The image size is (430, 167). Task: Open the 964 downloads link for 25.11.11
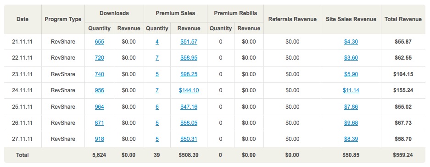[x=99, y=107]
